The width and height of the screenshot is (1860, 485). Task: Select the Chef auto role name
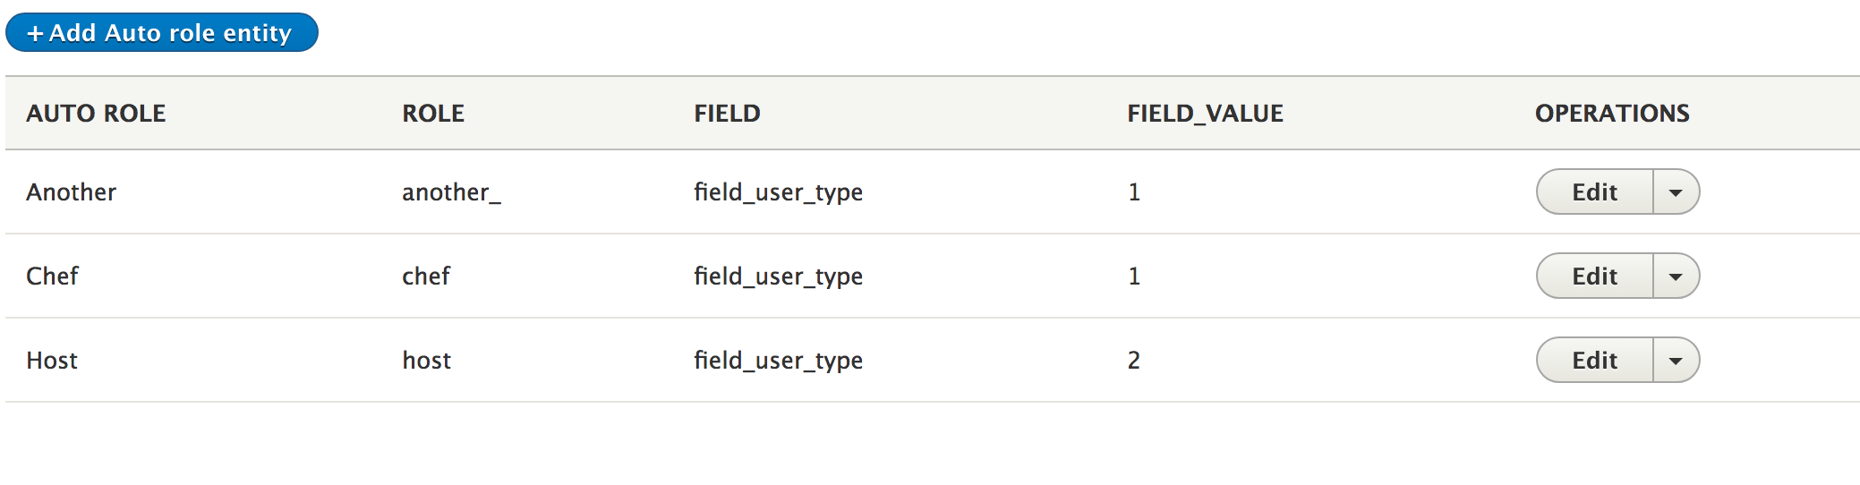pyautogui.click(x=52, y=276)
